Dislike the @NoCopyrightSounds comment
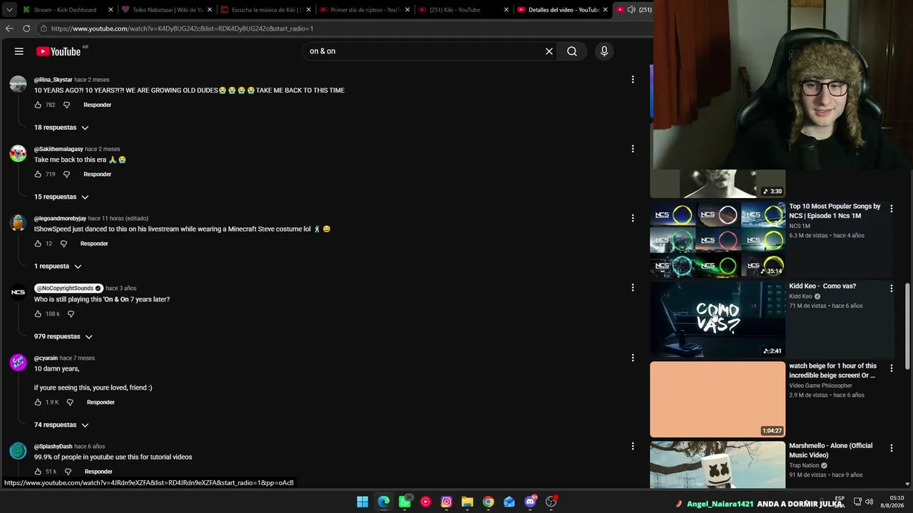The image size is (913, 513). click(71, 313)
